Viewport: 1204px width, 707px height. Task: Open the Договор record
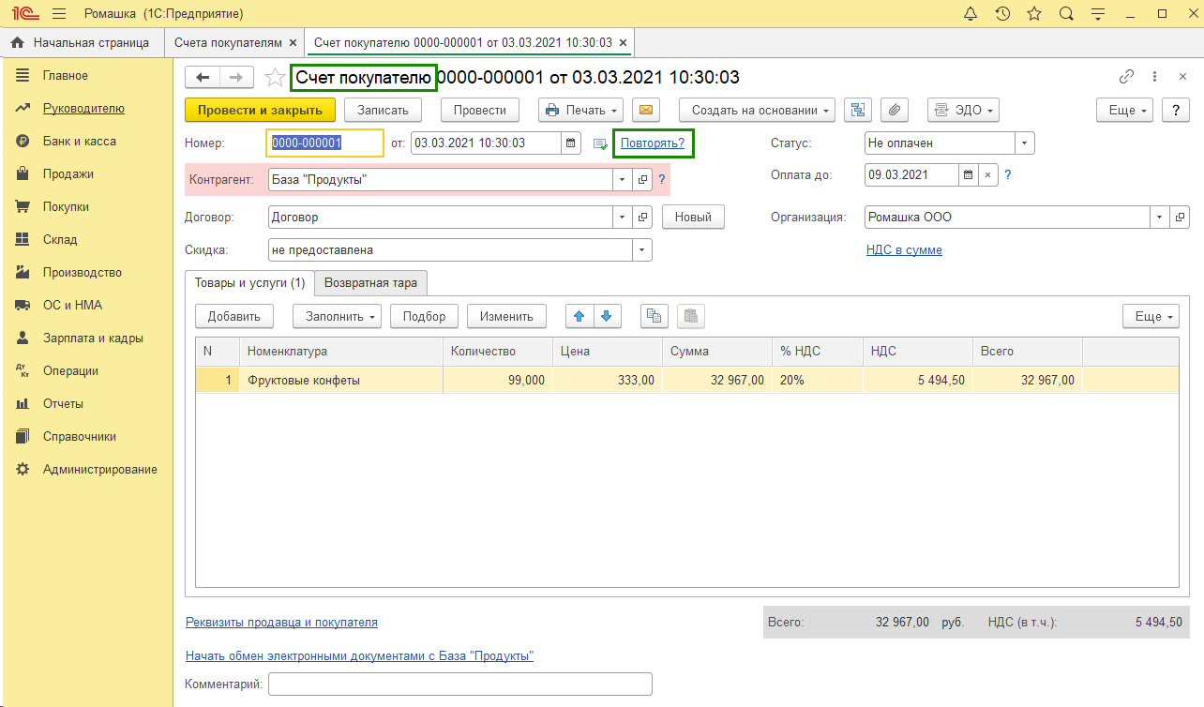coord(643,217)
